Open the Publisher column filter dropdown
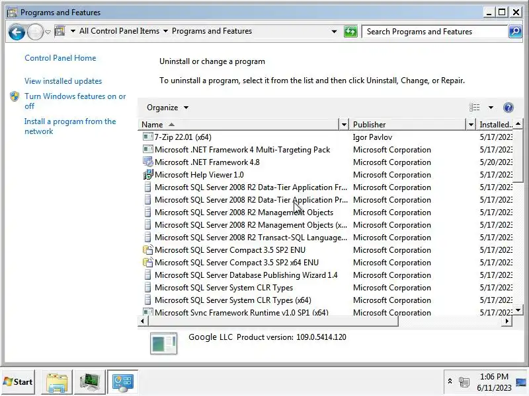 point(471,125)
